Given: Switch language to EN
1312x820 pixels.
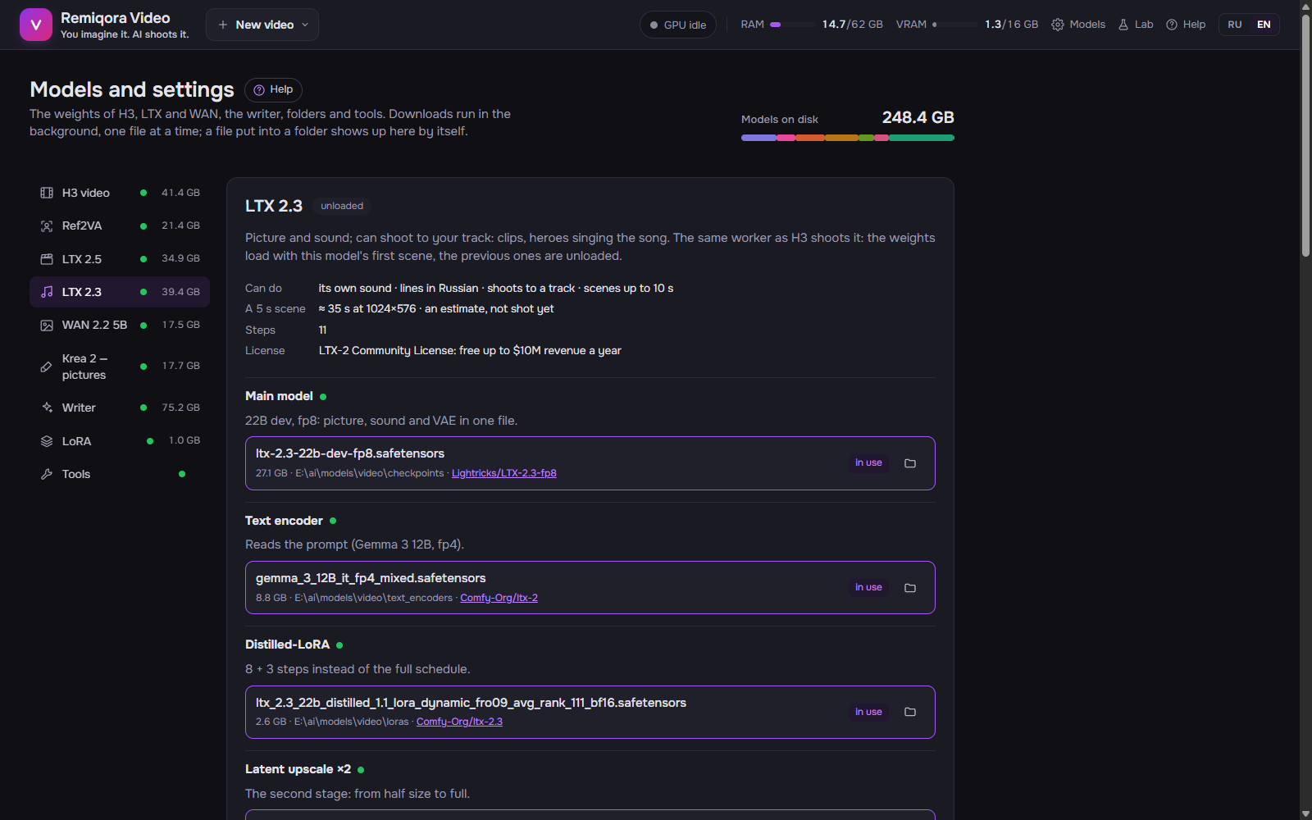Looking at the screenshot, I should point(1264,25).
